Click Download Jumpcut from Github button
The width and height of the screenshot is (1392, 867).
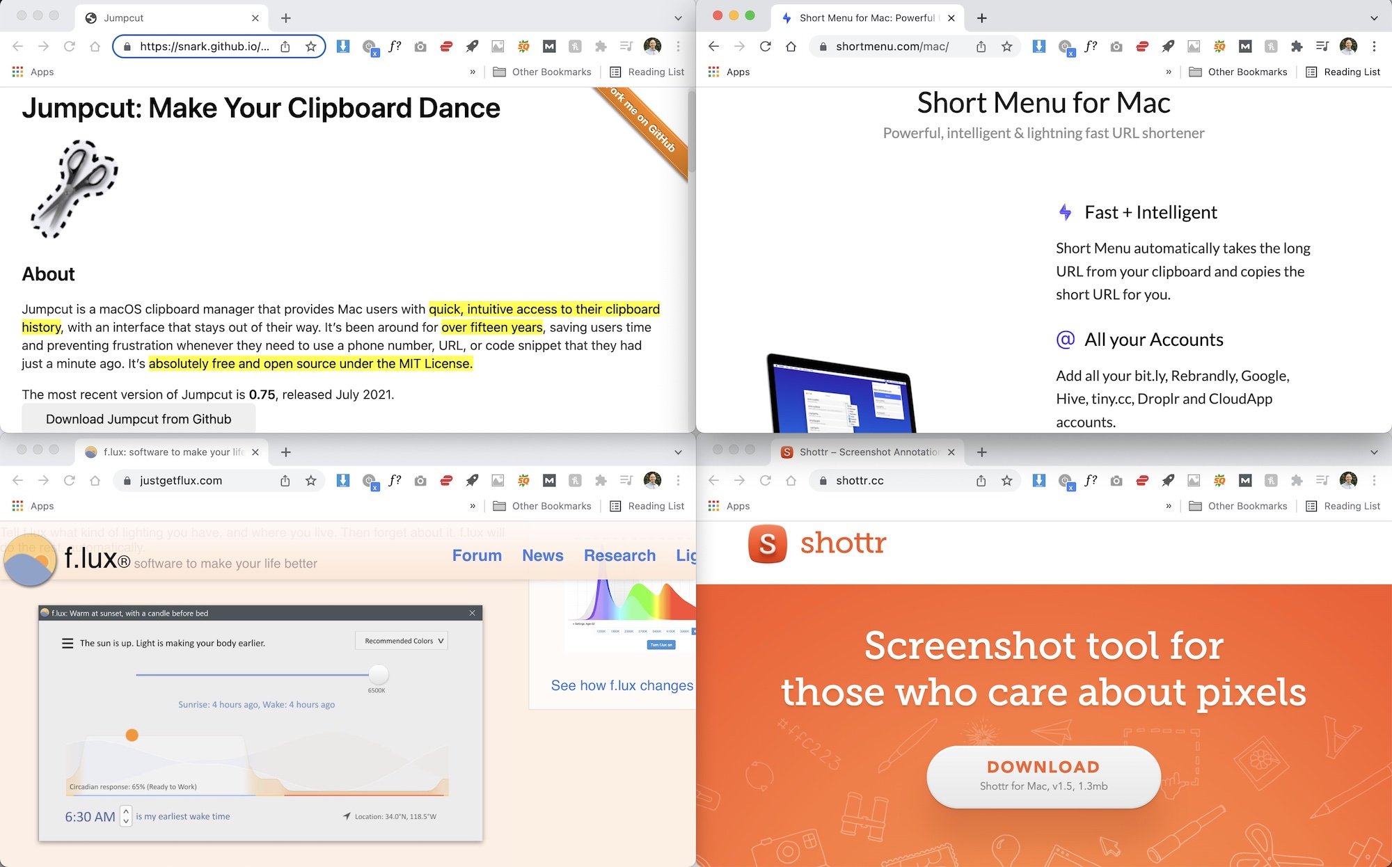139,419
